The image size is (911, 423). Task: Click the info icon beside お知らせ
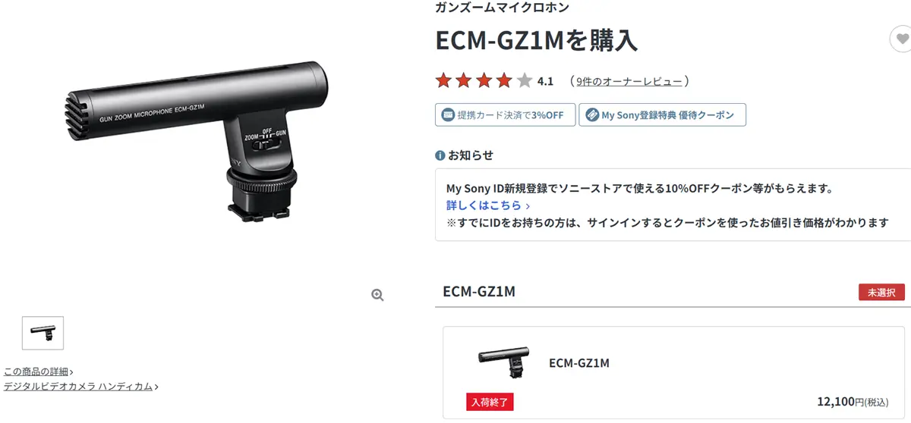point(440,155)
